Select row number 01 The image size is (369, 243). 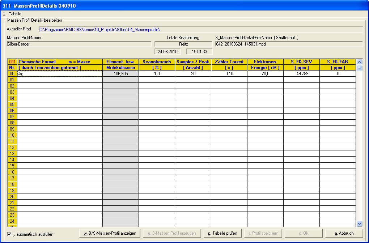(12, 80)
